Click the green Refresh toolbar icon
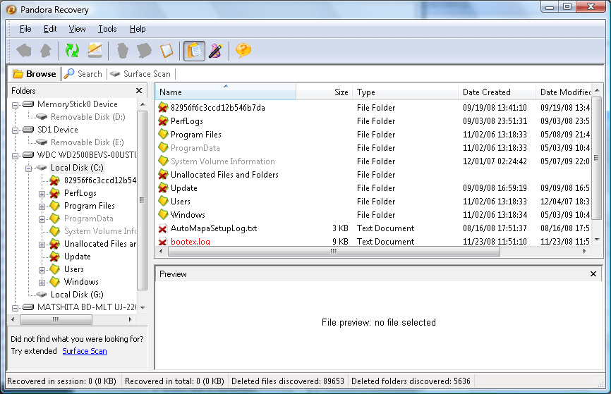Viewport: 611px width, 394px height. [72, 51]
